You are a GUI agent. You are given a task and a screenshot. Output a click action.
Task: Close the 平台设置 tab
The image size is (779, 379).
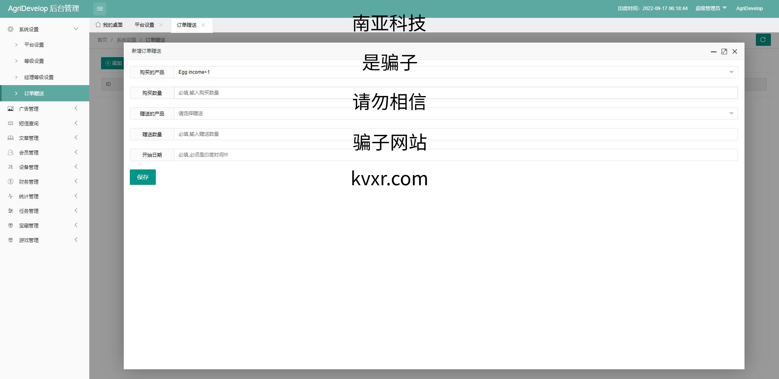click(161, 25)
